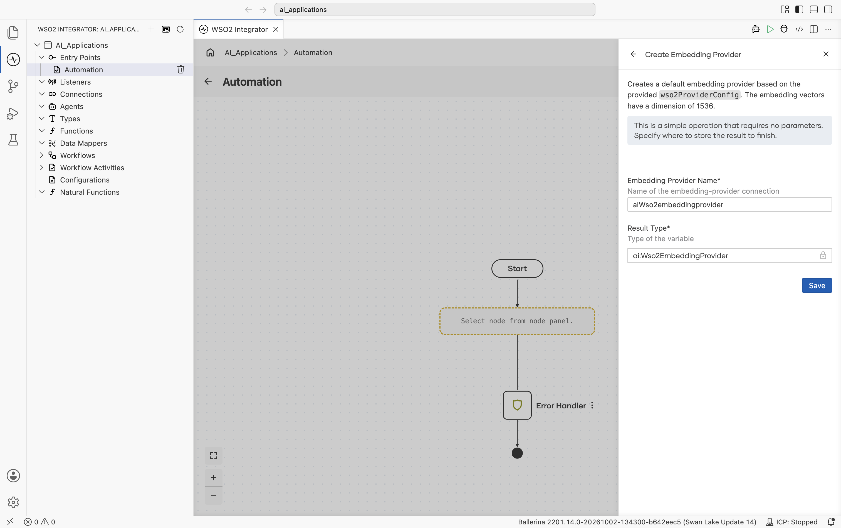Viewport: 841px width, 528px height.
Task: Click the refresh icon in sidebar header
Action: pos(180,29)
